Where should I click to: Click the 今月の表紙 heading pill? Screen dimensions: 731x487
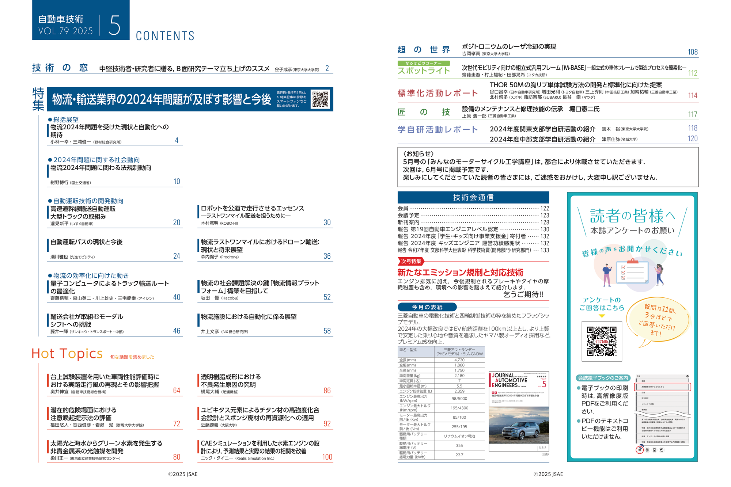[x=427, y=307]
